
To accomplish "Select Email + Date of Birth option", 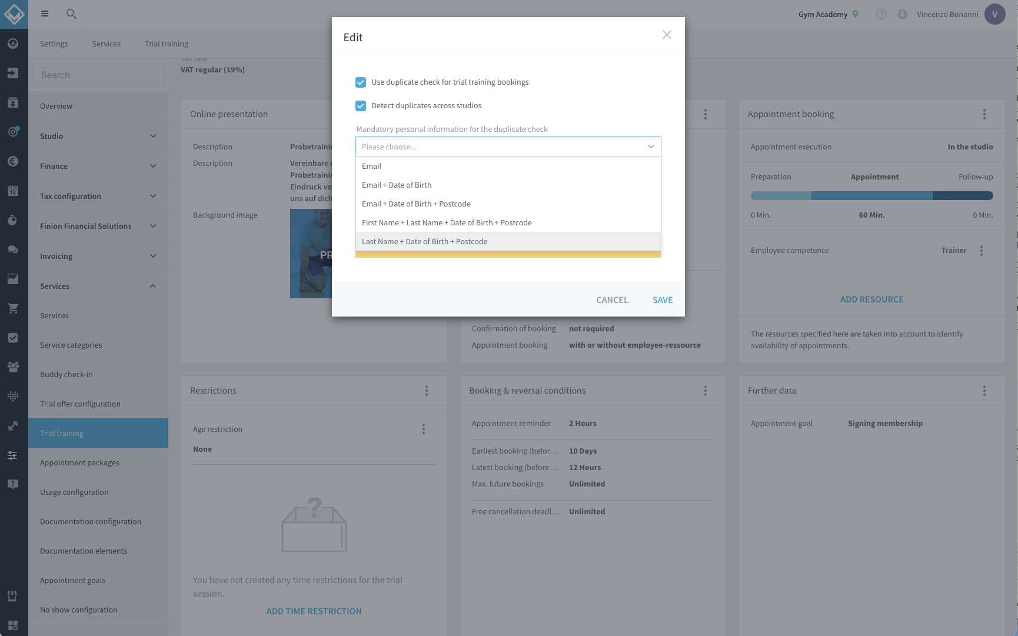I will [x=508, y=185].
